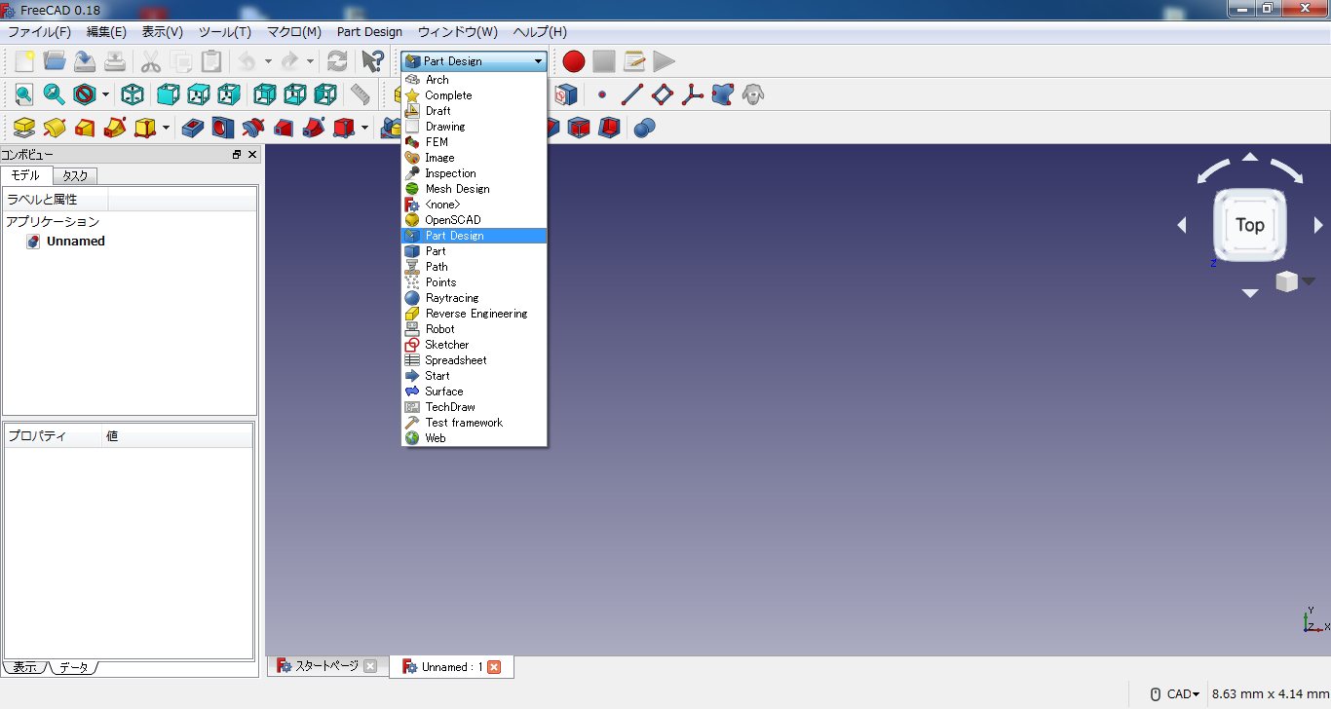Open draw style dropdown arrow
1331x709 pixels.
(105, 94)
